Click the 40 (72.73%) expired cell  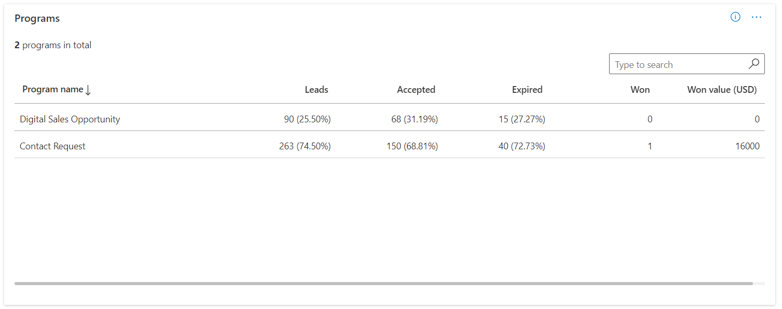(x=521, y=146)
